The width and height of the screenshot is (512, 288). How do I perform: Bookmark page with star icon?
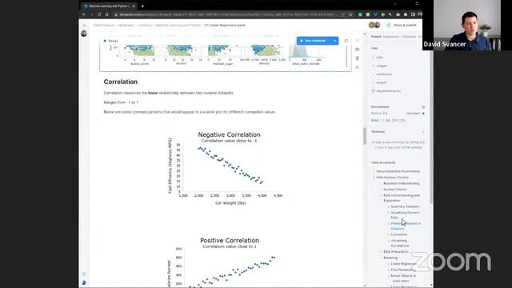350,14
